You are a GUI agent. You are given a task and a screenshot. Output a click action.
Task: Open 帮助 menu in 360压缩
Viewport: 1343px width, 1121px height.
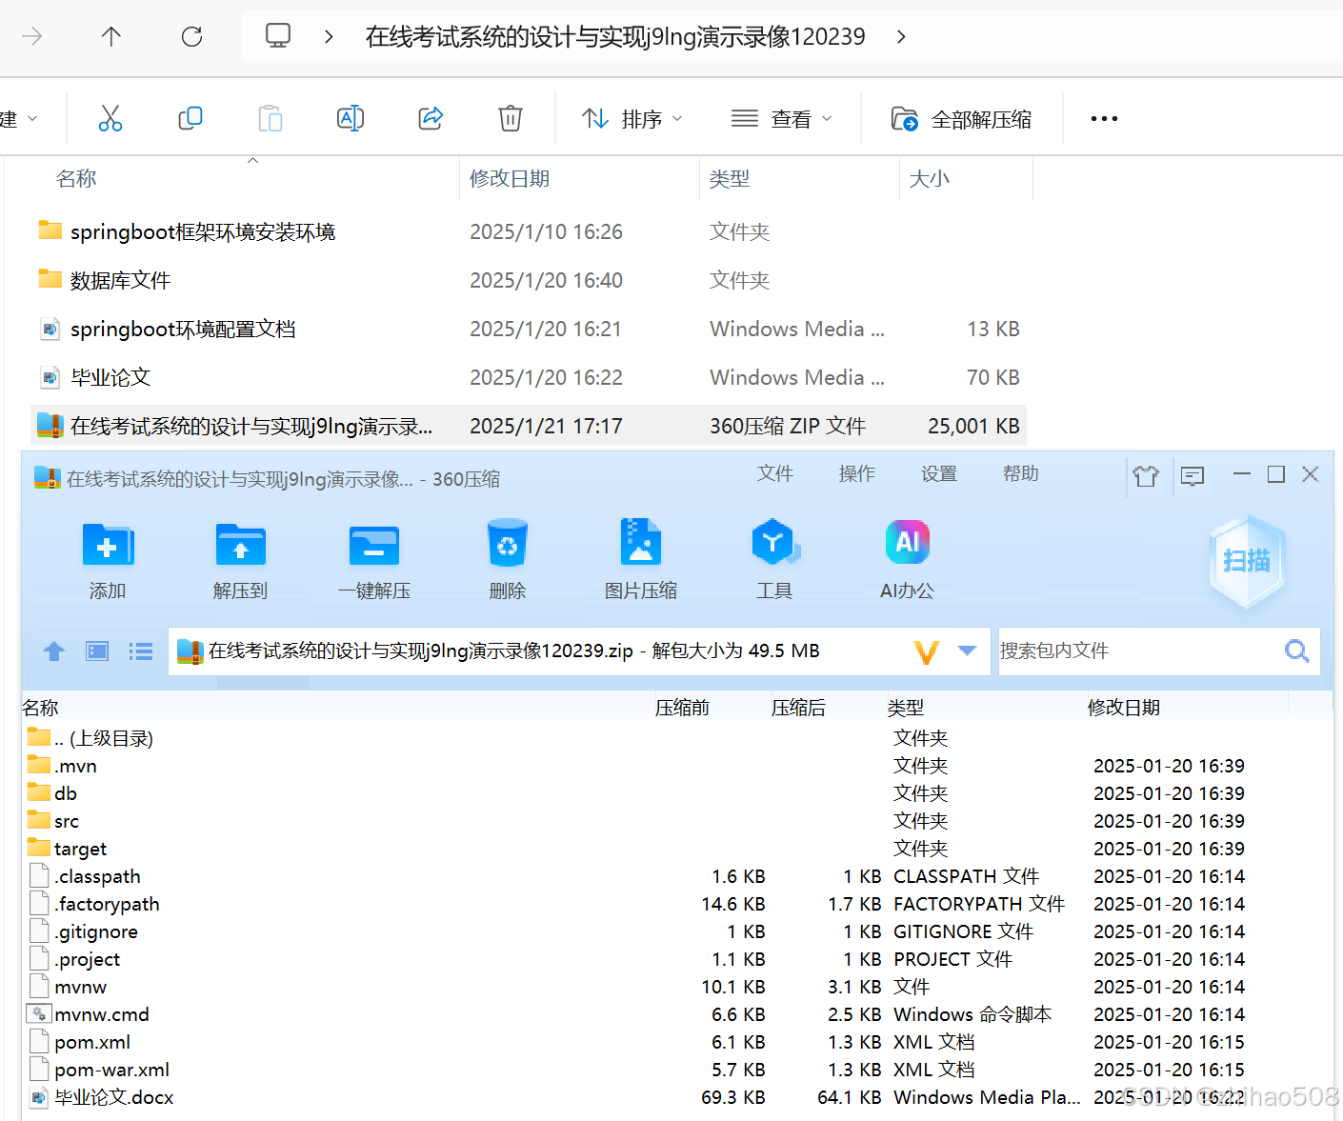1021,473
